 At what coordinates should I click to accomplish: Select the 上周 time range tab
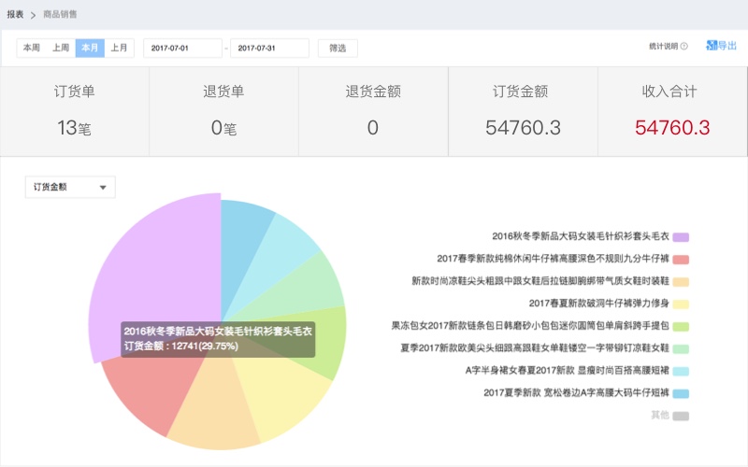pyautogui.click(x=61, y=48)
